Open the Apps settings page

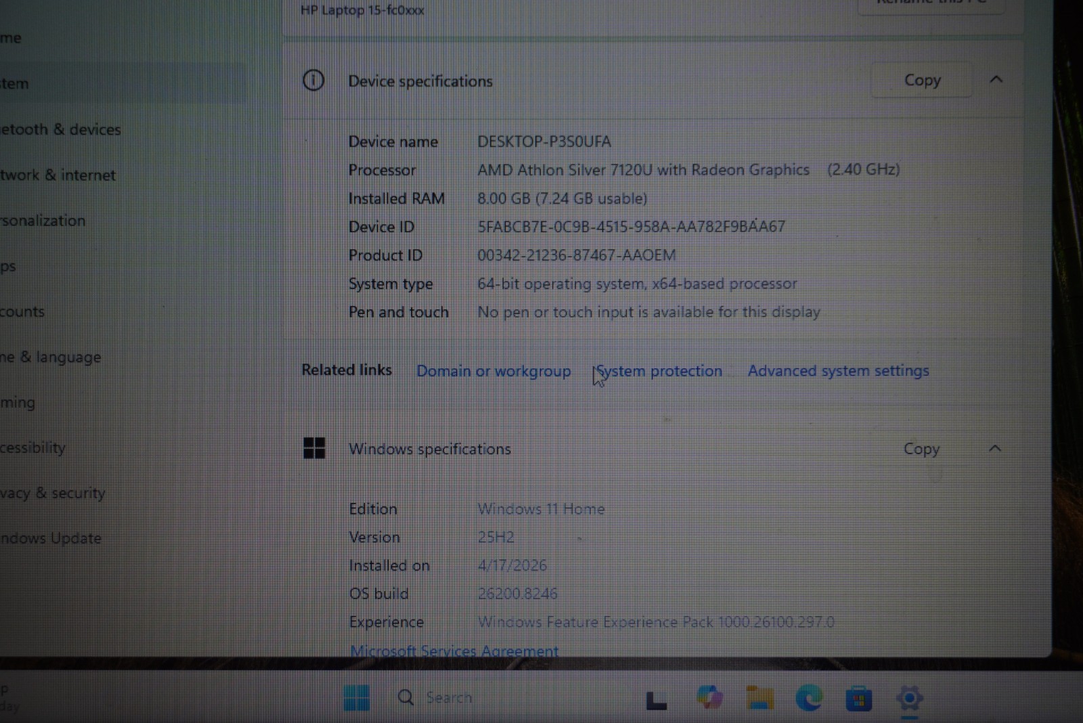pyautogui.click(x=8, y=266)
